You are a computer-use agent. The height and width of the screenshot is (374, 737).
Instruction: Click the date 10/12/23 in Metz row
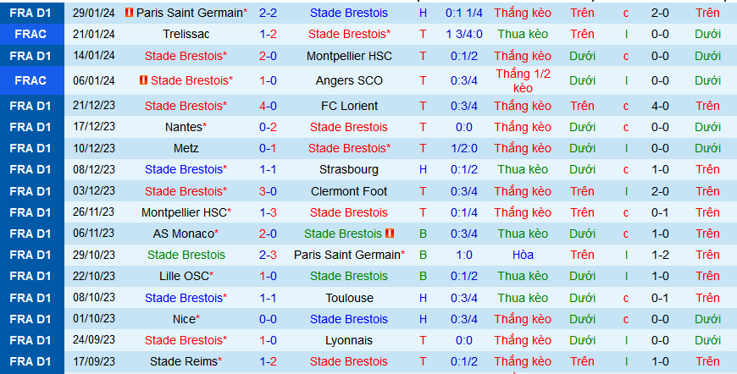point(94,148)
